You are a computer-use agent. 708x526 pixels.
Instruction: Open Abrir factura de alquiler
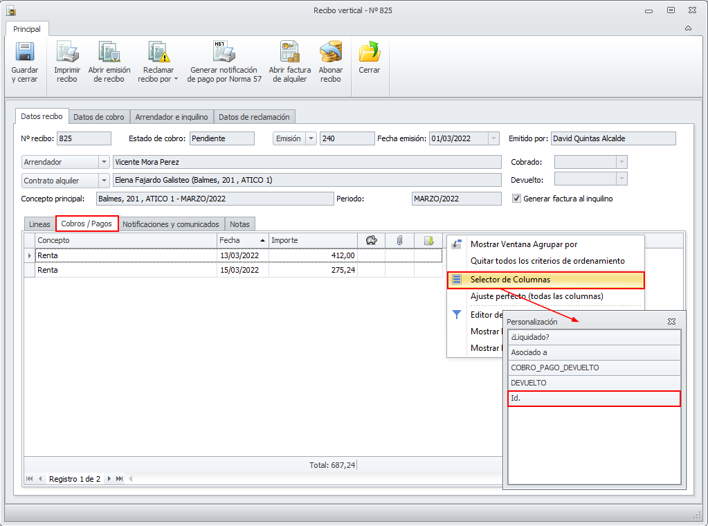pyautogui.click(x=290, y=53)
